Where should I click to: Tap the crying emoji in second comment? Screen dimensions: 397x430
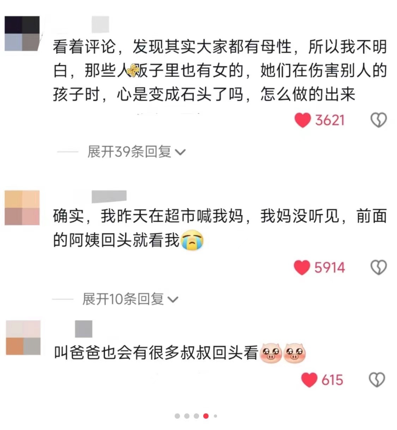[x=192, y=240]
